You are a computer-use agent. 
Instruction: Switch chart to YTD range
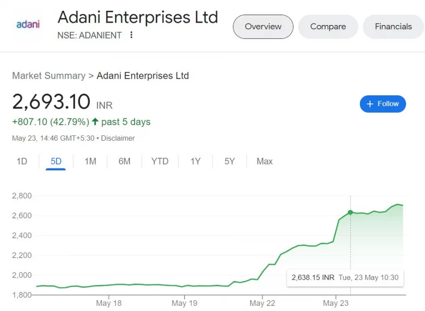[x=160, y=161]
